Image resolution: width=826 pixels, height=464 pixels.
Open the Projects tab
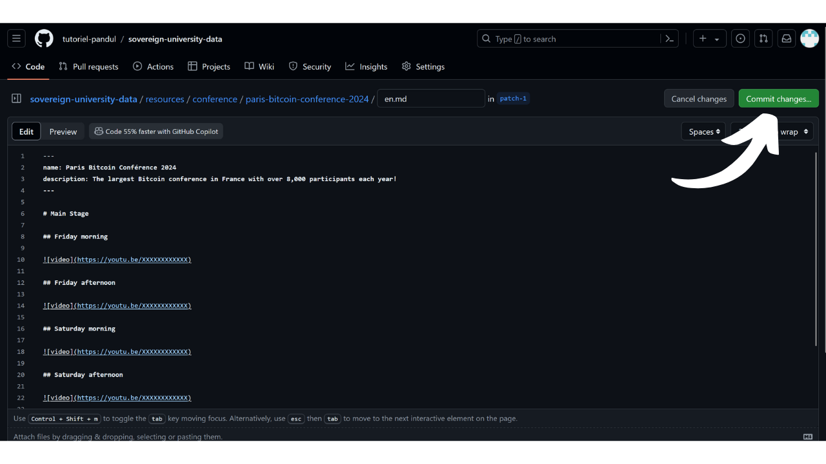click(209, 66)
